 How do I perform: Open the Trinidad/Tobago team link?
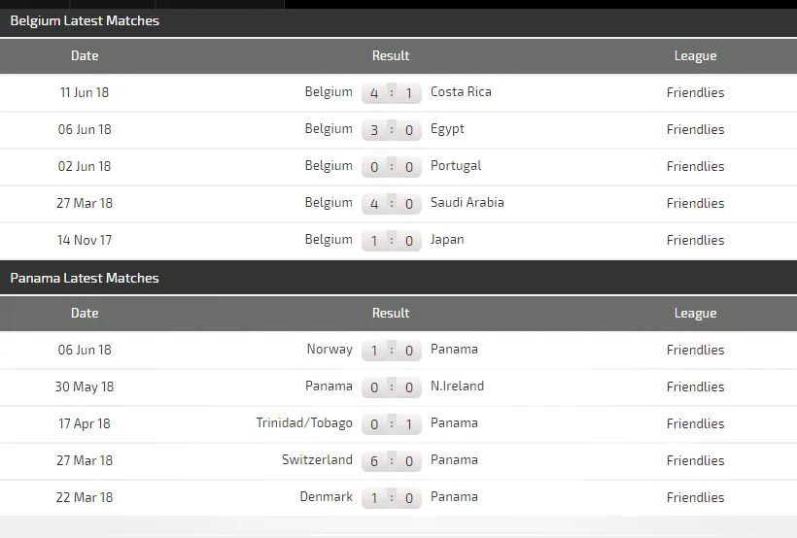pyautogui.click(x=304, y=423)
